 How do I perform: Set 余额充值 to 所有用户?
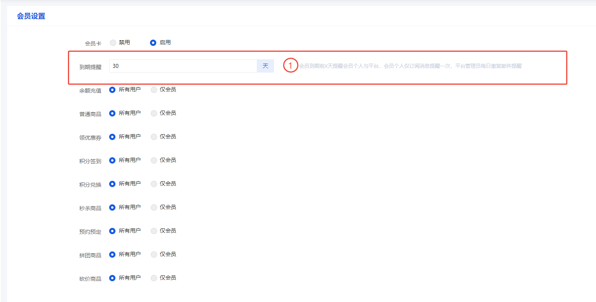point(112,90)
